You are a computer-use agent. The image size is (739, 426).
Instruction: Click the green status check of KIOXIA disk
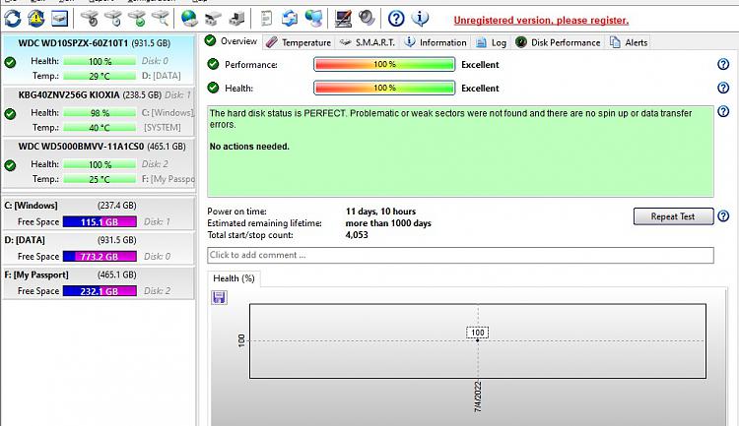(x=10, y=113)
